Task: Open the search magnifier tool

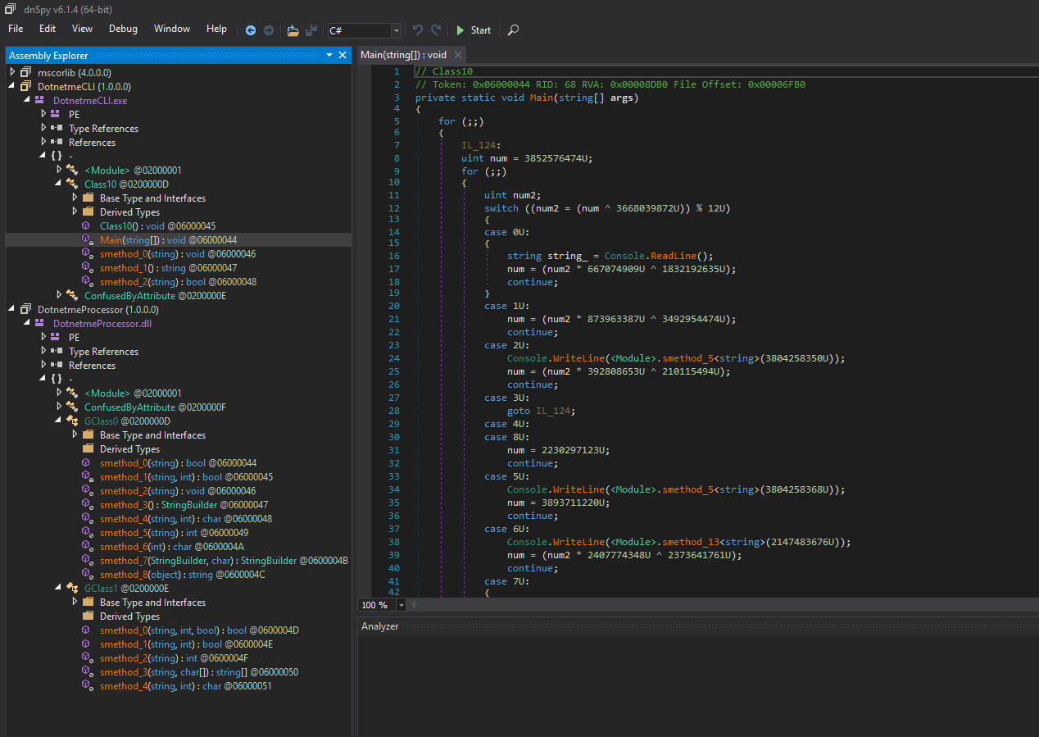Action: pos(513,30)
